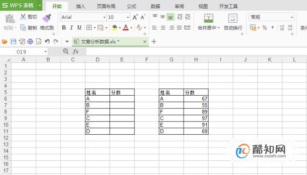307x175 pixels.
Task: Click the Undo arrow icon
Action: tap(47, 42)
